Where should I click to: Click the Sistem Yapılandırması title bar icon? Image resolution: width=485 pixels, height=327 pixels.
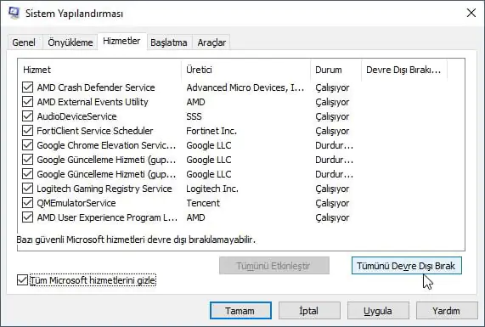[14, 13]
